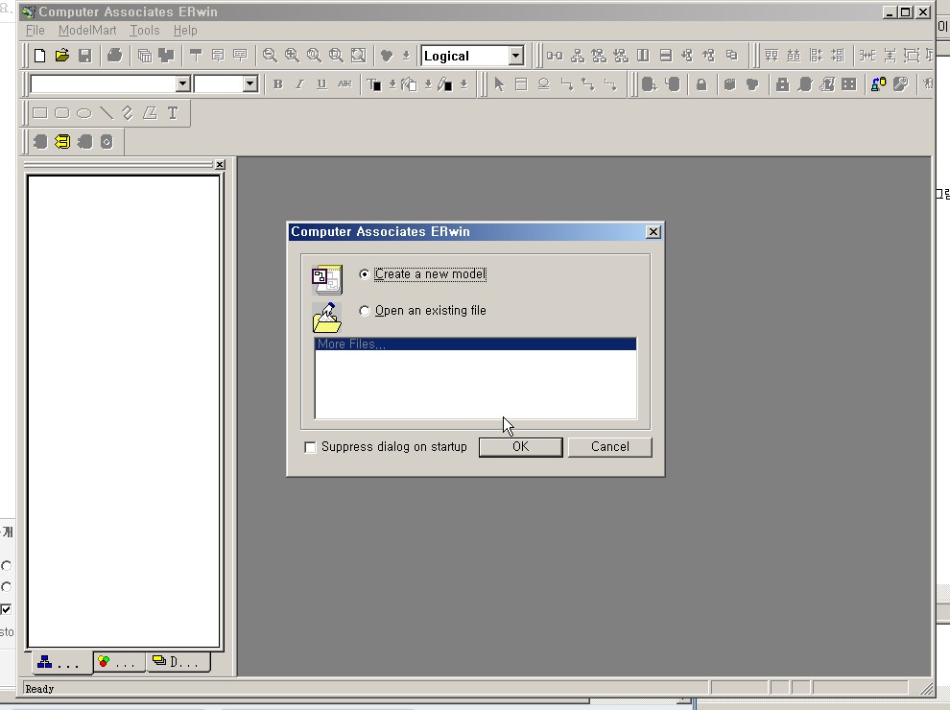Open fill color dropdown arrow
This screenshot has width=950, height=710.
point(428,84)
